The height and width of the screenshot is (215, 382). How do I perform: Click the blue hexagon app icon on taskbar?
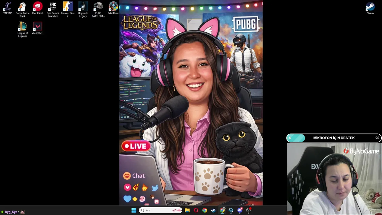(x=231, y=210)
